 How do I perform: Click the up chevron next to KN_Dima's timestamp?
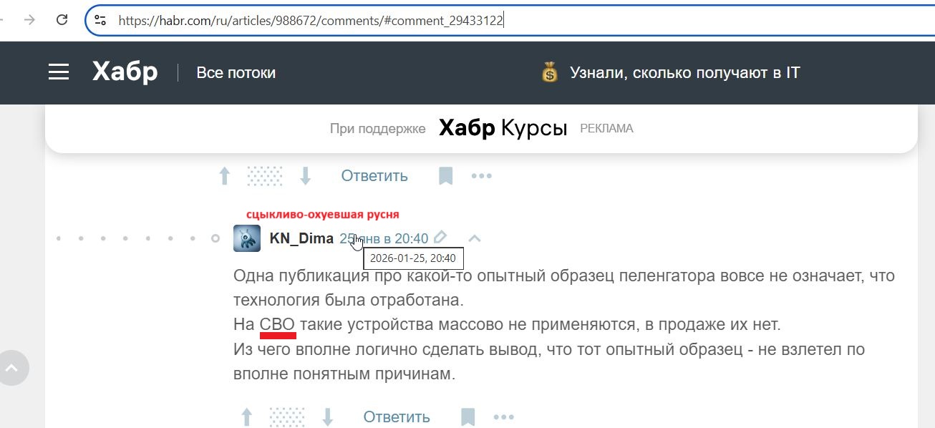coord(474,238)
